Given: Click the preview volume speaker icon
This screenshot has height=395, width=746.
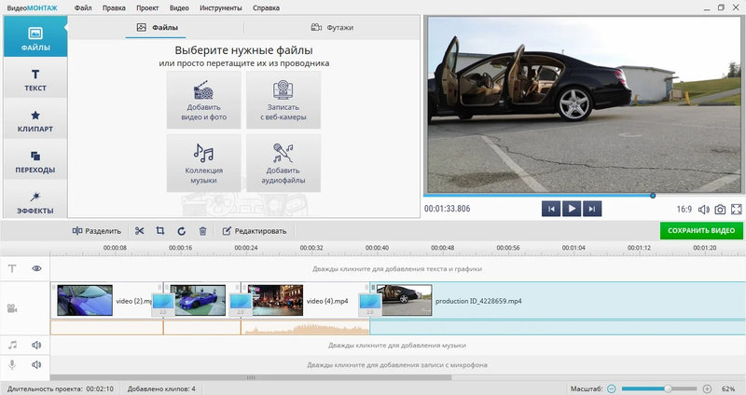Looking at the screenshot, I should [x=704, y=210].
